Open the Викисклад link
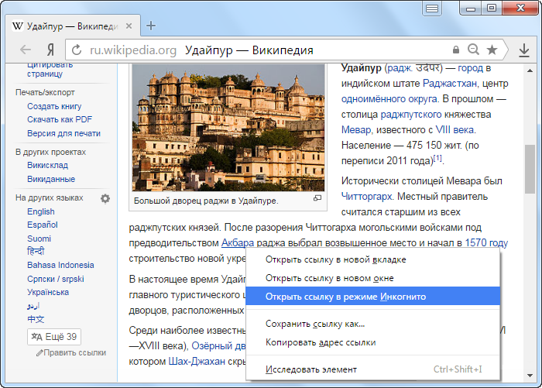Image resolution: width=542 pixels, height=388 pixels. point(48,165)
